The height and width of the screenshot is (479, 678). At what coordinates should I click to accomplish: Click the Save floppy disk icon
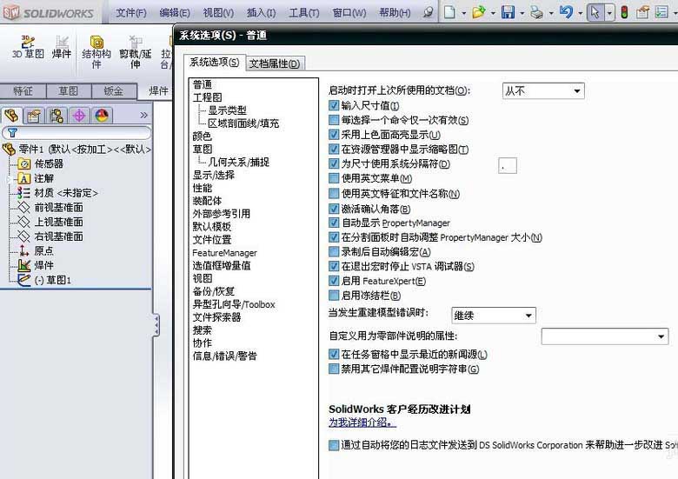[508, 12]
